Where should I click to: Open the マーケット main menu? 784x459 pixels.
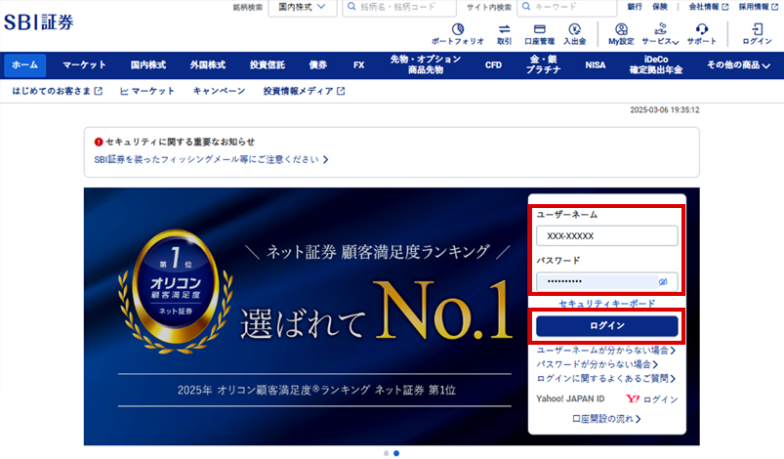(x=84, y=65)
